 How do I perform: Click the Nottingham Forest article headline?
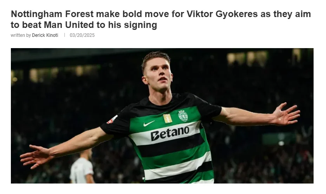[x=161, y=19]
